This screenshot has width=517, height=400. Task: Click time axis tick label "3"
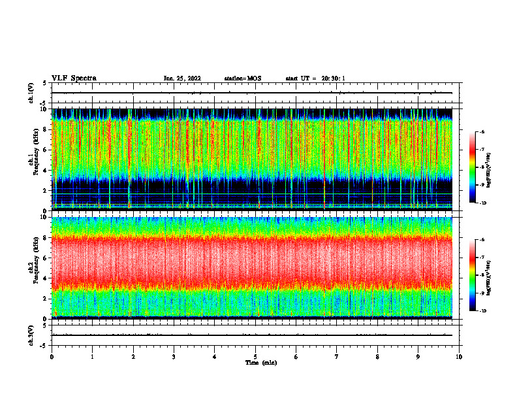pos(174,357)
